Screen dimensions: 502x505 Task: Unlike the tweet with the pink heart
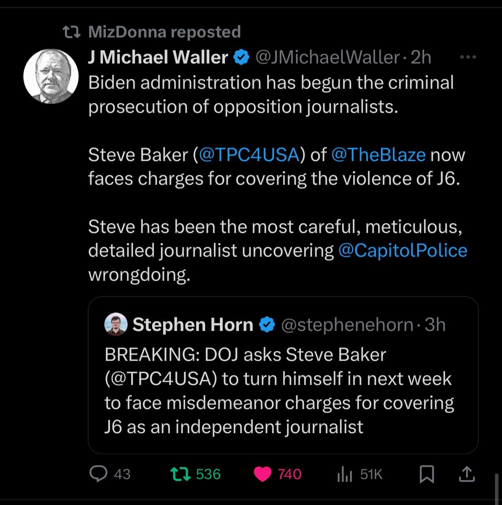pyautogui.click(x=263, y=474)
